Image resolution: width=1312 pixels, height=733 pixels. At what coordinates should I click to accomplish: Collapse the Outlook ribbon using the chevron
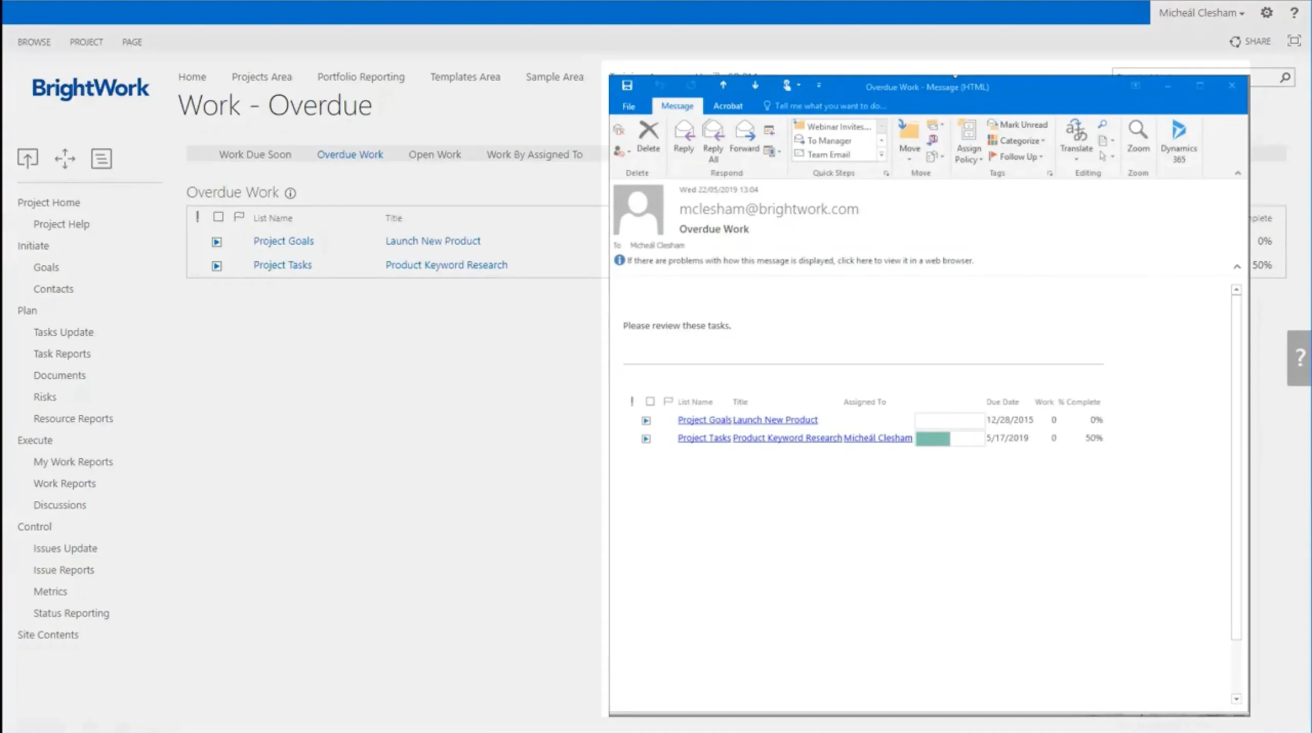pyautogui.click(x=1238, y=173)
